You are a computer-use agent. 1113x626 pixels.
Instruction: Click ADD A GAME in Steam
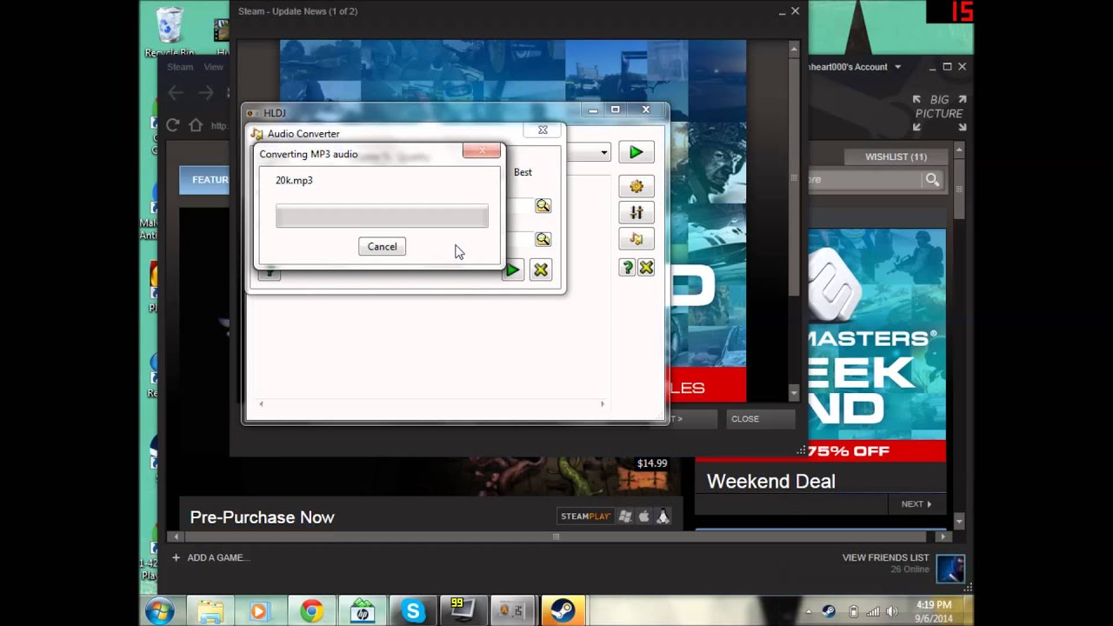[211, 557]
